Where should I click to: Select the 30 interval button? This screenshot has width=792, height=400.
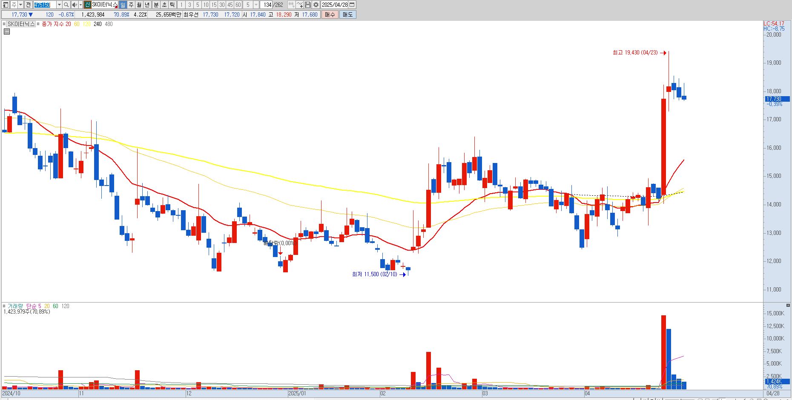pyautogui.click(x=222, y=5)
